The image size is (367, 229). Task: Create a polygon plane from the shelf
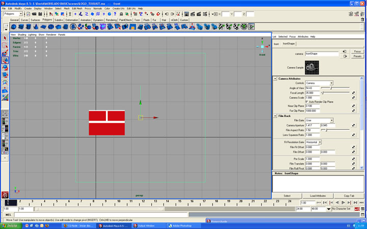pyautogui.click(x=43, y=26)
